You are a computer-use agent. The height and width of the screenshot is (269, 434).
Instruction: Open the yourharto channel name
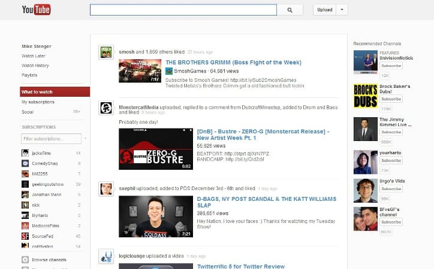[390, 152]
